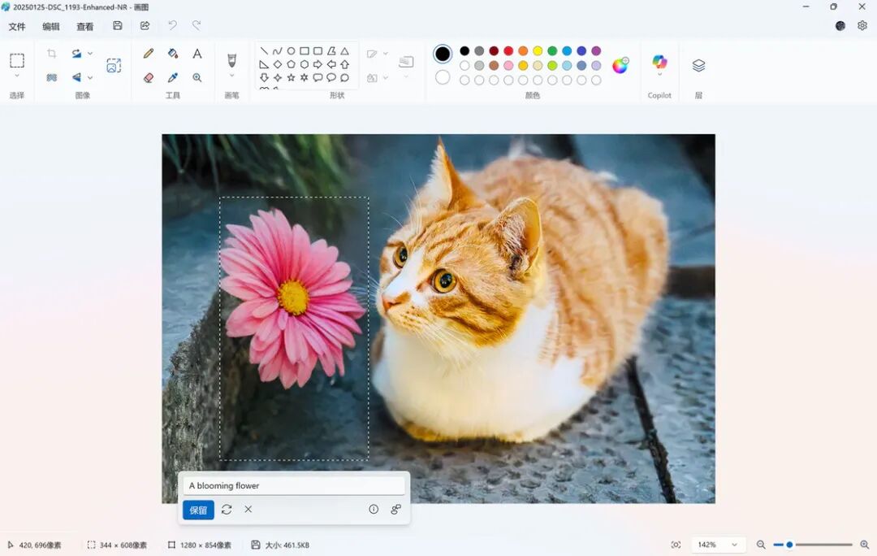Select the secondary white Color 2 circle
The height and width of the screenshot is (556, 877).
point(443,77)
